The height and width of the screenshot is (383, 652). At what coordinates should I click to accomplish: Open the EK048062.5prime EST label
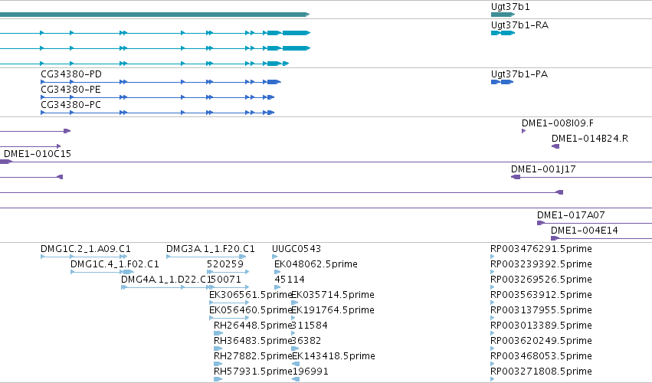(x=316, y=264)
